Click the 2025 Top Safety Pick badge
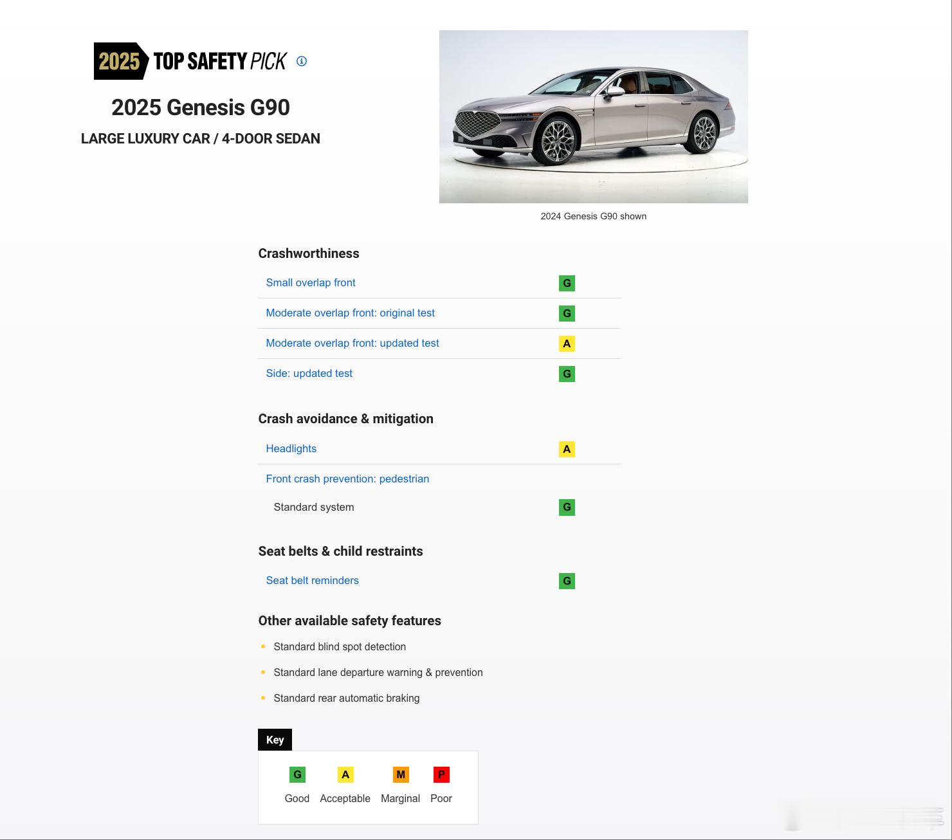 point(190,61)
